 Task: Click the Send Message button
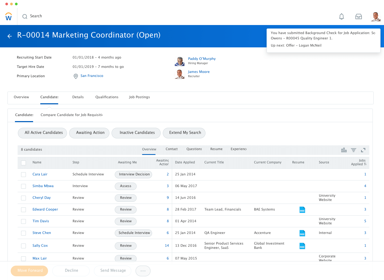tap(113, 271)
